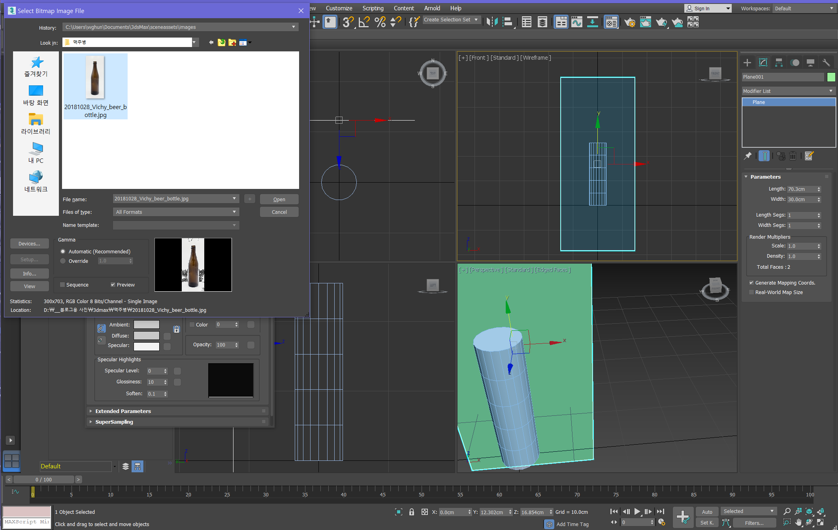838x530 pixels.
Task: Open the Hierarchy panel tab icon
Action: 779,62
